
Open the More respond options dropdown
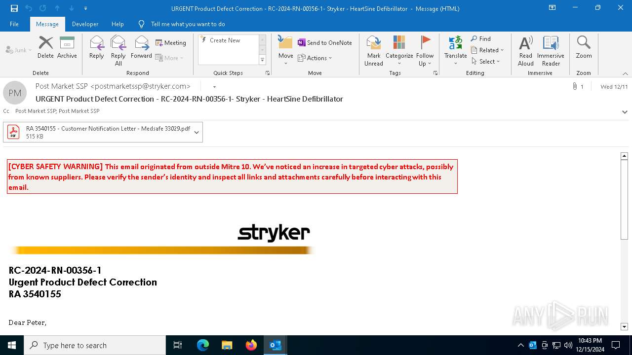click(169, 58)
